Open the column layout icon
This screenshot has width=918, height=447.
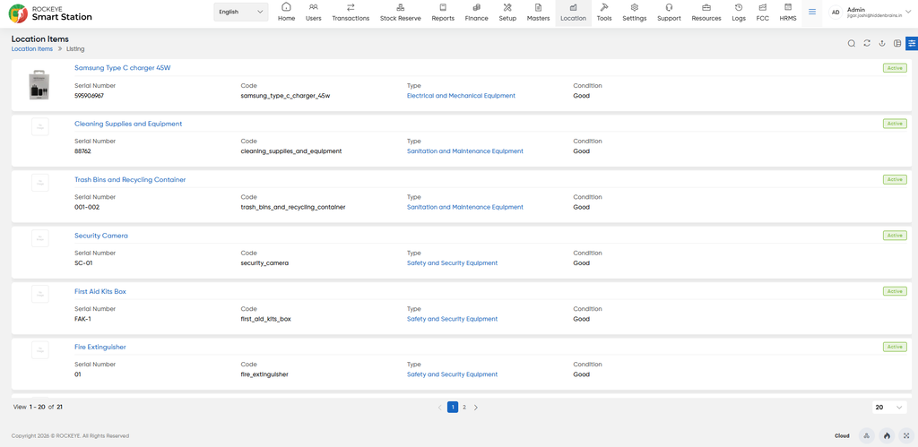896,43
